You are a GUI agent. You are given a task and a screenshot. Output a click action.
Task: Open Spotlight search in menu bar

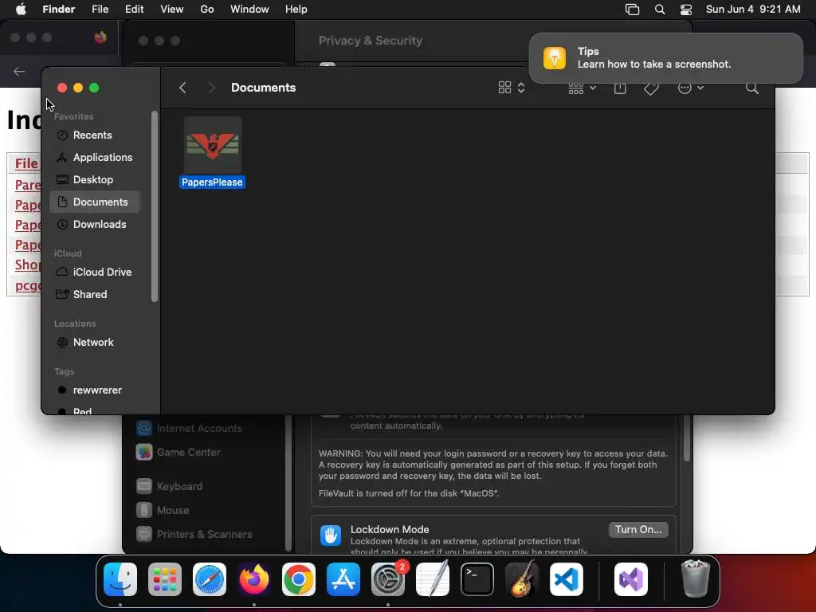click(x=660, y=10)
